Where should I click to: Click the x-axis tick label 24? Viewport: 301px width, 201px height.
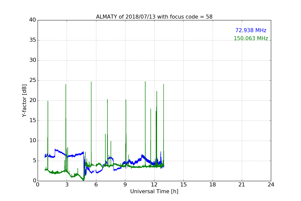coord(271,185)
